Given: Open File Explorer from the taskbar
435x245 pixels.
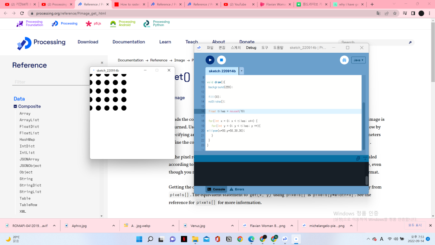Looking at the screenshot, I should pyautogui.click(x=195, y=239).
